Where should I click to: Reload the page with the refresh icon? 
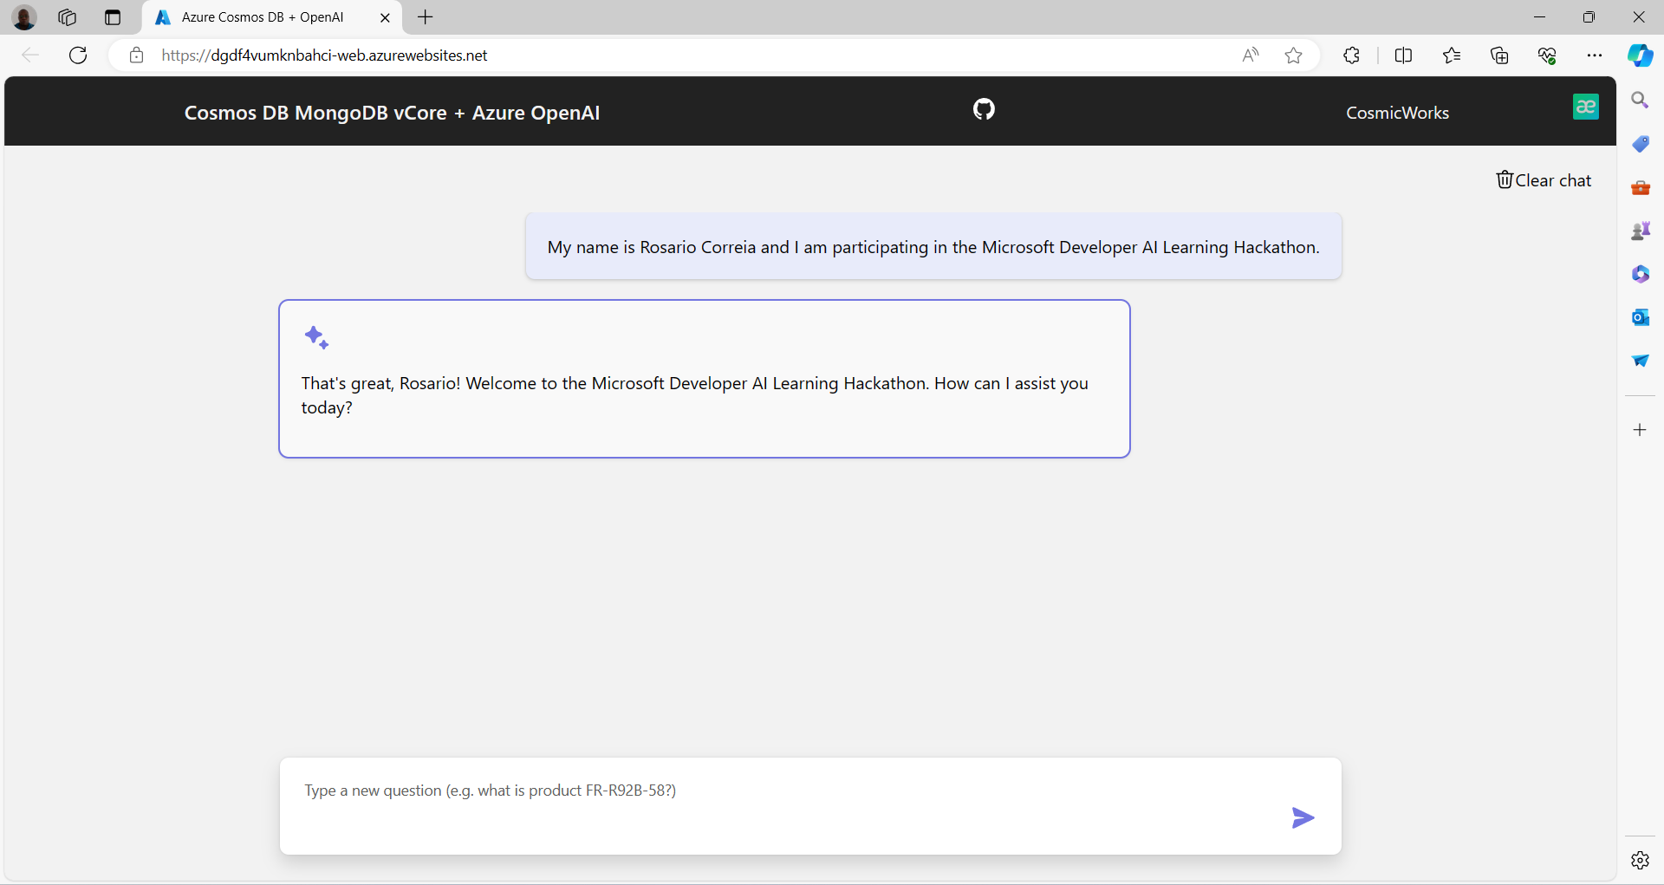[78, 55]
